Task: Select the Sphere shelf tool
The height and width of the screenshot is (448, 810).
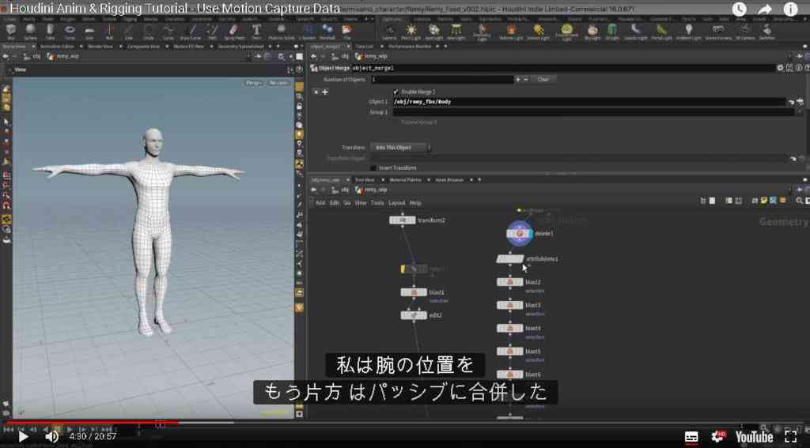Action: tap(31, 32)
